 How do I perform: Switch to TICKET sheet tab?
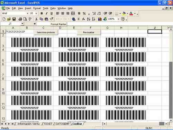click(x=48, y=124)
